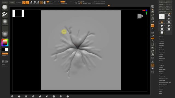
Task: Expand the Masking subpalette
Action: tap(161, 61)
